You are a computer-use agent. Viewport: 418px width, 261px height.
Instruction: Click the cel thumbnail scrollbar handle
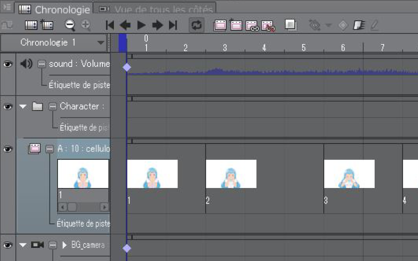click(x=72, y=207)
